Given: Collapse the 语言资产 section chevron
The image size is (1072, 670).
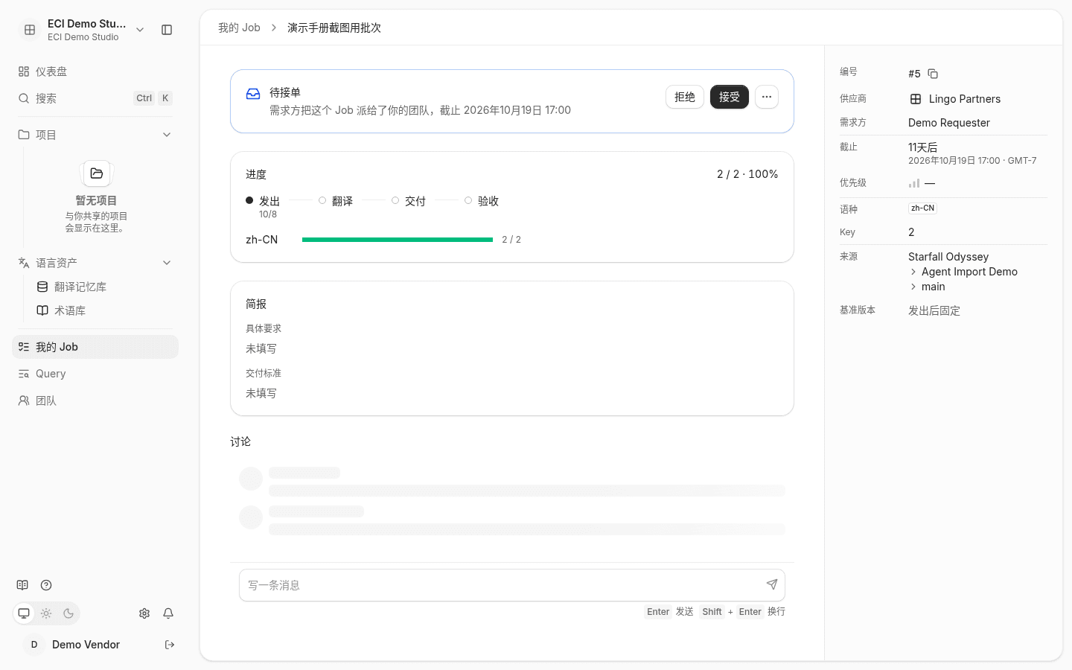Looking at the screenshot, I should [167, 263].
